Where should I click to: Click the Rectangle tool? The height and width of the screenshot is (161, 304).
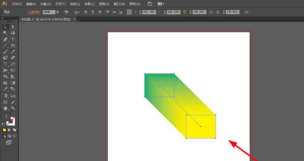[13, 45]
